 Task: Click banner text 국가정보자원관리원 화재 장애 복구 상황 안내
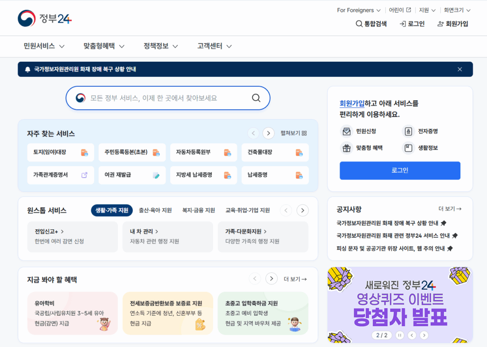tap(85, 69)
